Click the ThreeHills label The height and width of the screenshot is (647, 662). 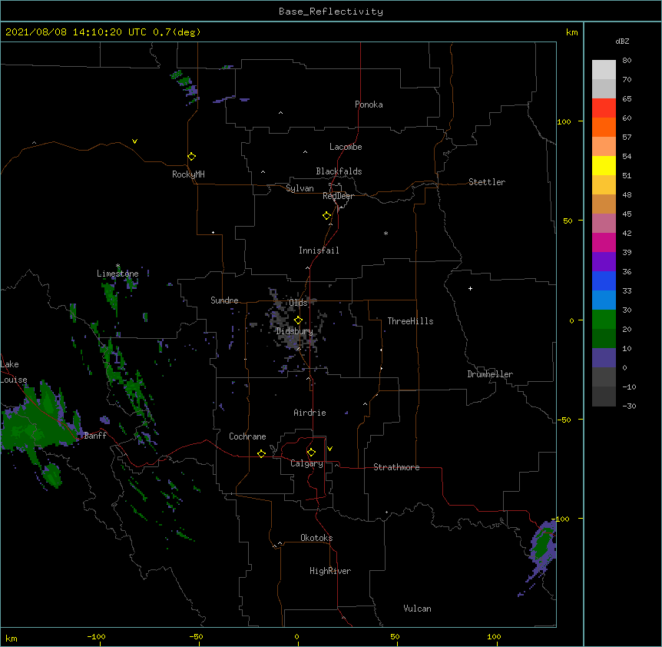(x=410, y=321)
